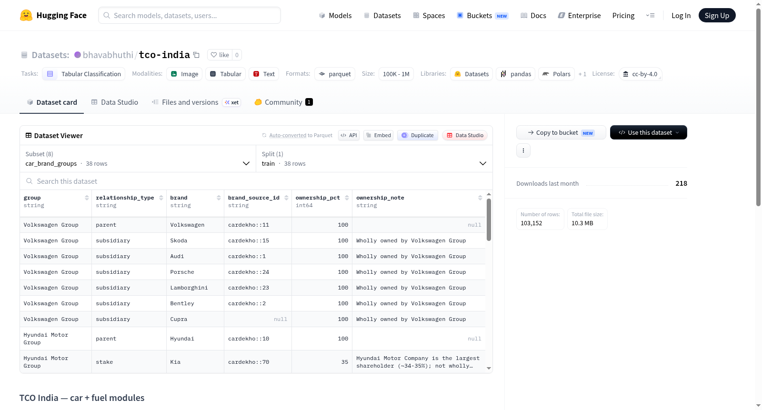Click the like count 0

237,55
